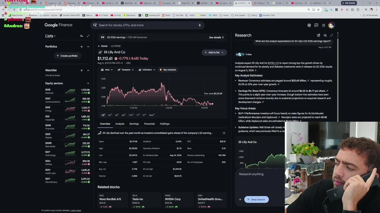Go to Home breadcrumb link
The width and height of the screenshot is (380, 213).
pos(104,46)
